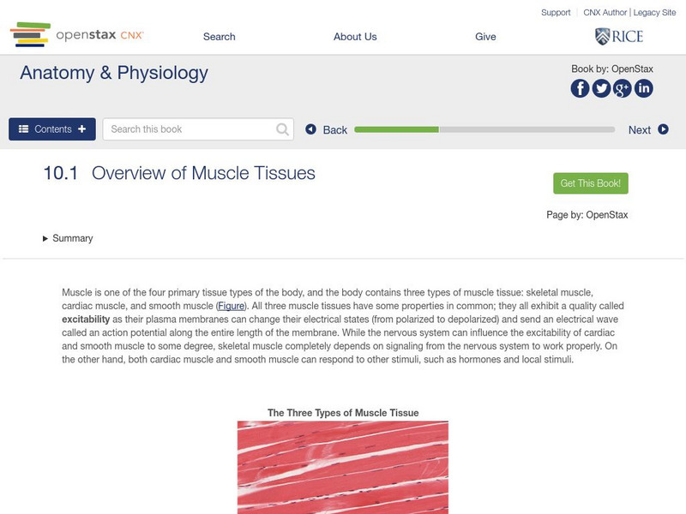
Task: Toggle the Contents panel open
Action: tap(52, 129)
